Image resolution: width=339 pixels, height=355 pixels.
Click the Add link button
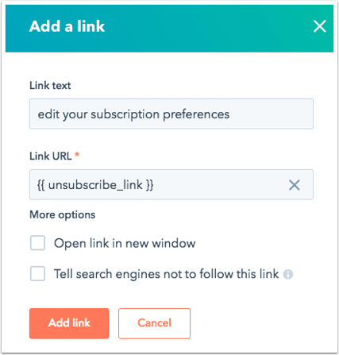[x=69, y=323]
